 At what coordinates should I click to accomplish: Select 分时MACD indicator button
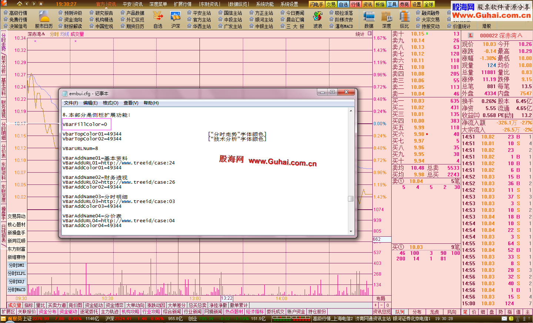point(17,290)
